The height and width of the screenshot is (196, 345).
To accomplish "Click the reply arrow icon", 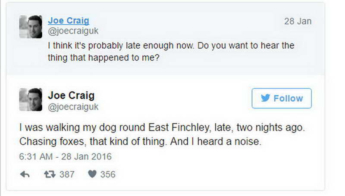I will pyautogui.click(x=25, y=174).
